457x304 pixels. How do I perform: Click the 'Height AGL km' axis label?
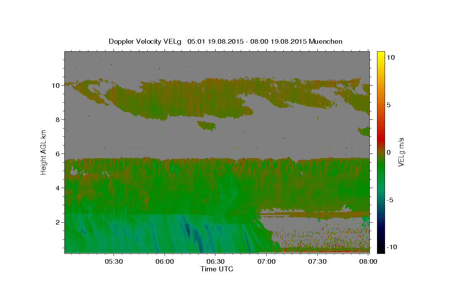(x=44, y=152)
